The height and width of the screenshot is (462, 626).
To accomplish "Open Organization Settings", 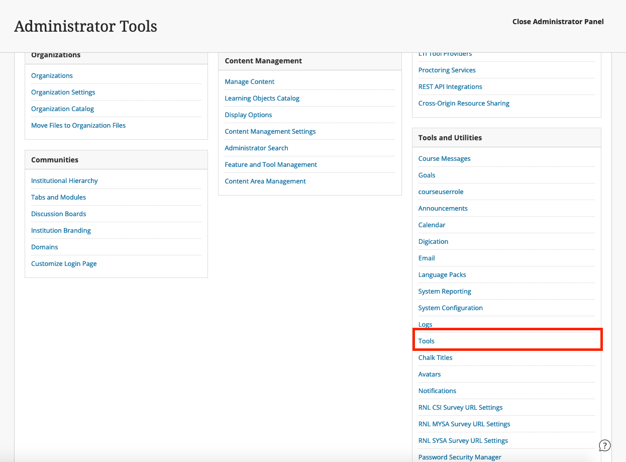I will (x=63, y=92).
